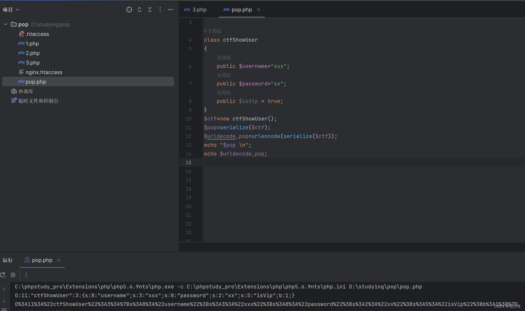
Task: Click the .htaccess file icon
Action: point(22,34)
